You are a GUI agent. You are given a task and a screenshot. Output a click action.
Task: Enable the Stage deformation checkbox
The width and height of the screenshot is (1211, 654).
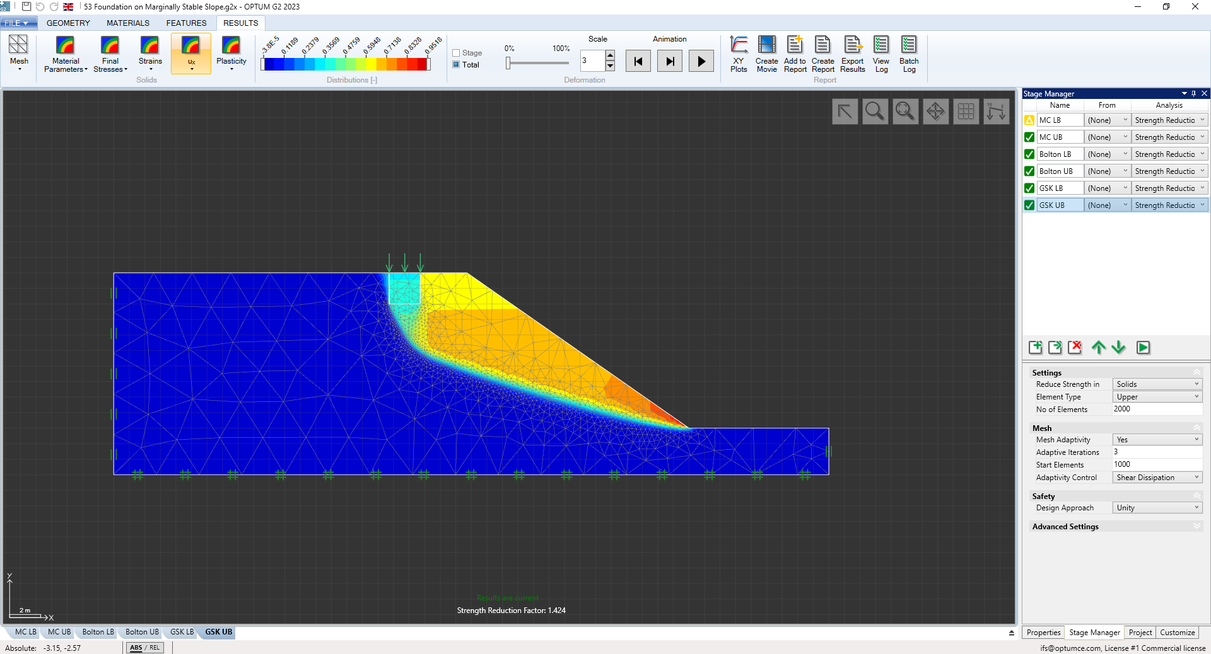[456, 53]
